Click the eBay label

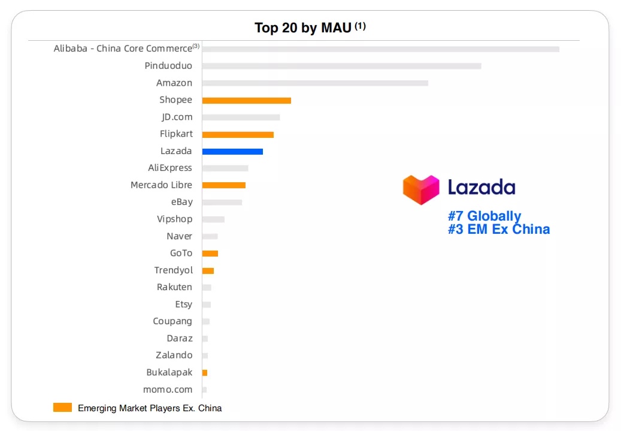click(182, 202)
